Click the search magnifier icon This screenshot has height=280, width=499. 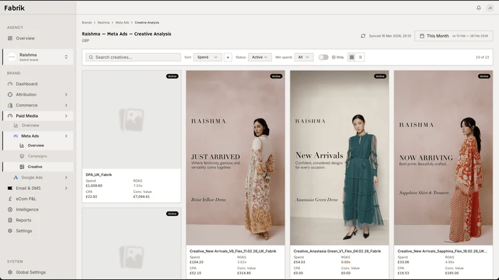(91, 57)
